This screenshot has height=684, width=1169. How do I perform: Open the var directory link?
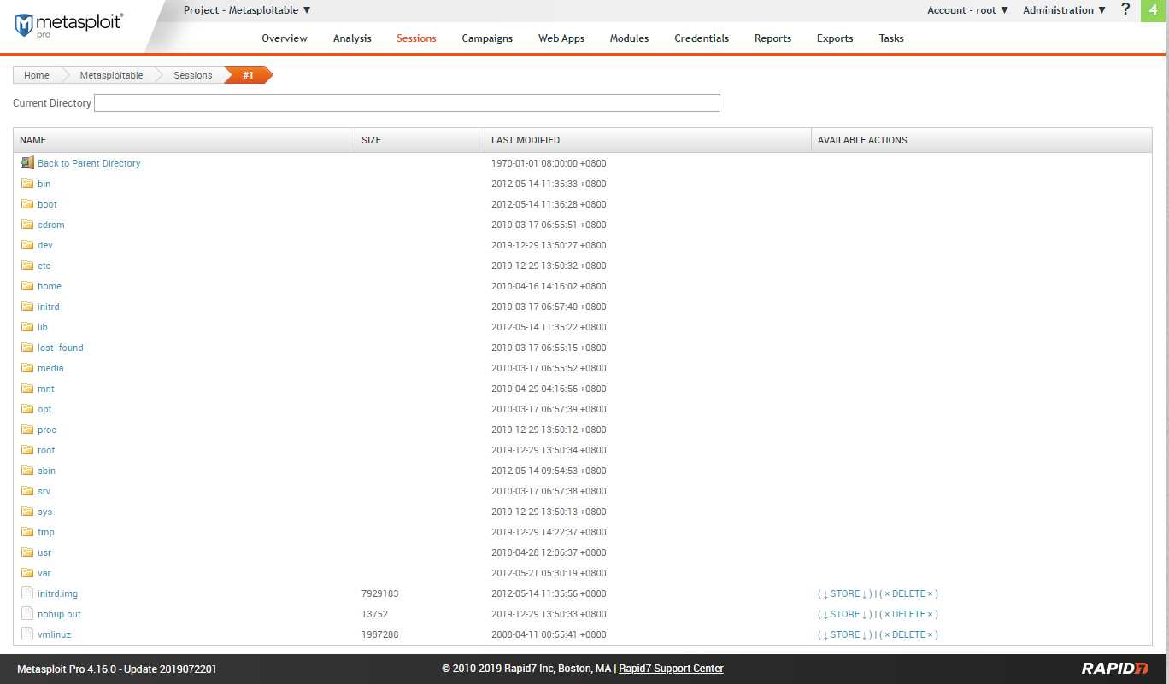tap(44, 573)
